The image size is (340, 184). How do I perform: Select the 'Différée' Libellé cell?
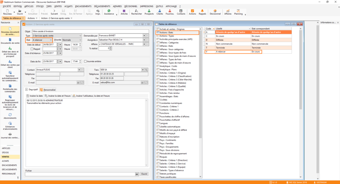click(x=233, y=40)
